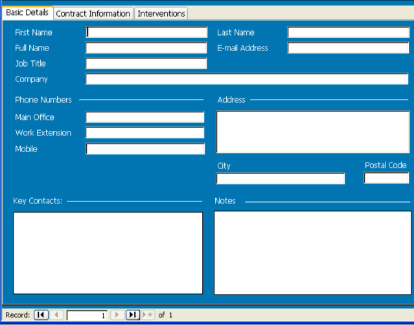Click the "City" label

pos(224,166)
